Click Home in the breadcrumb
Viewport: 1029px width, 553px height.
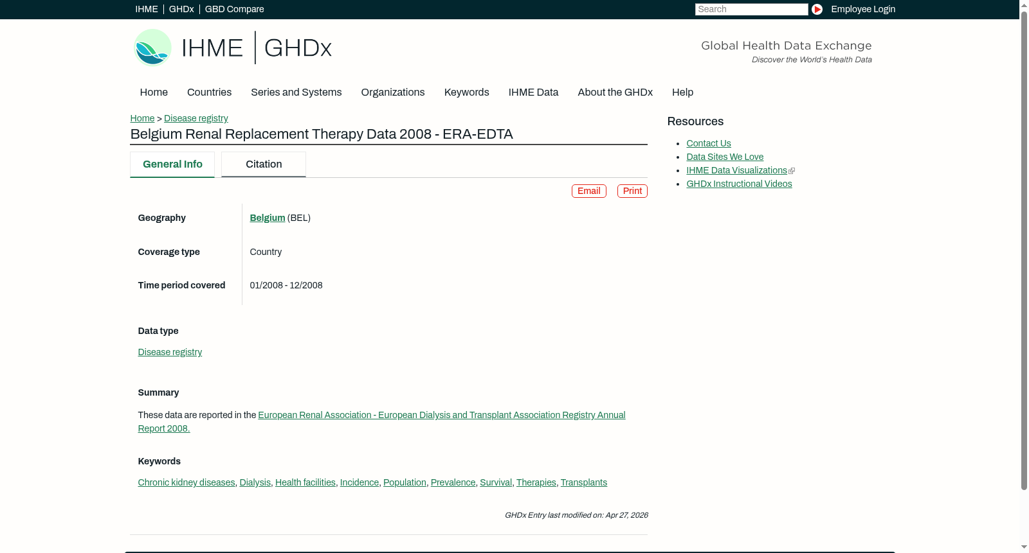pyautogui.click(x=142, y=118)
